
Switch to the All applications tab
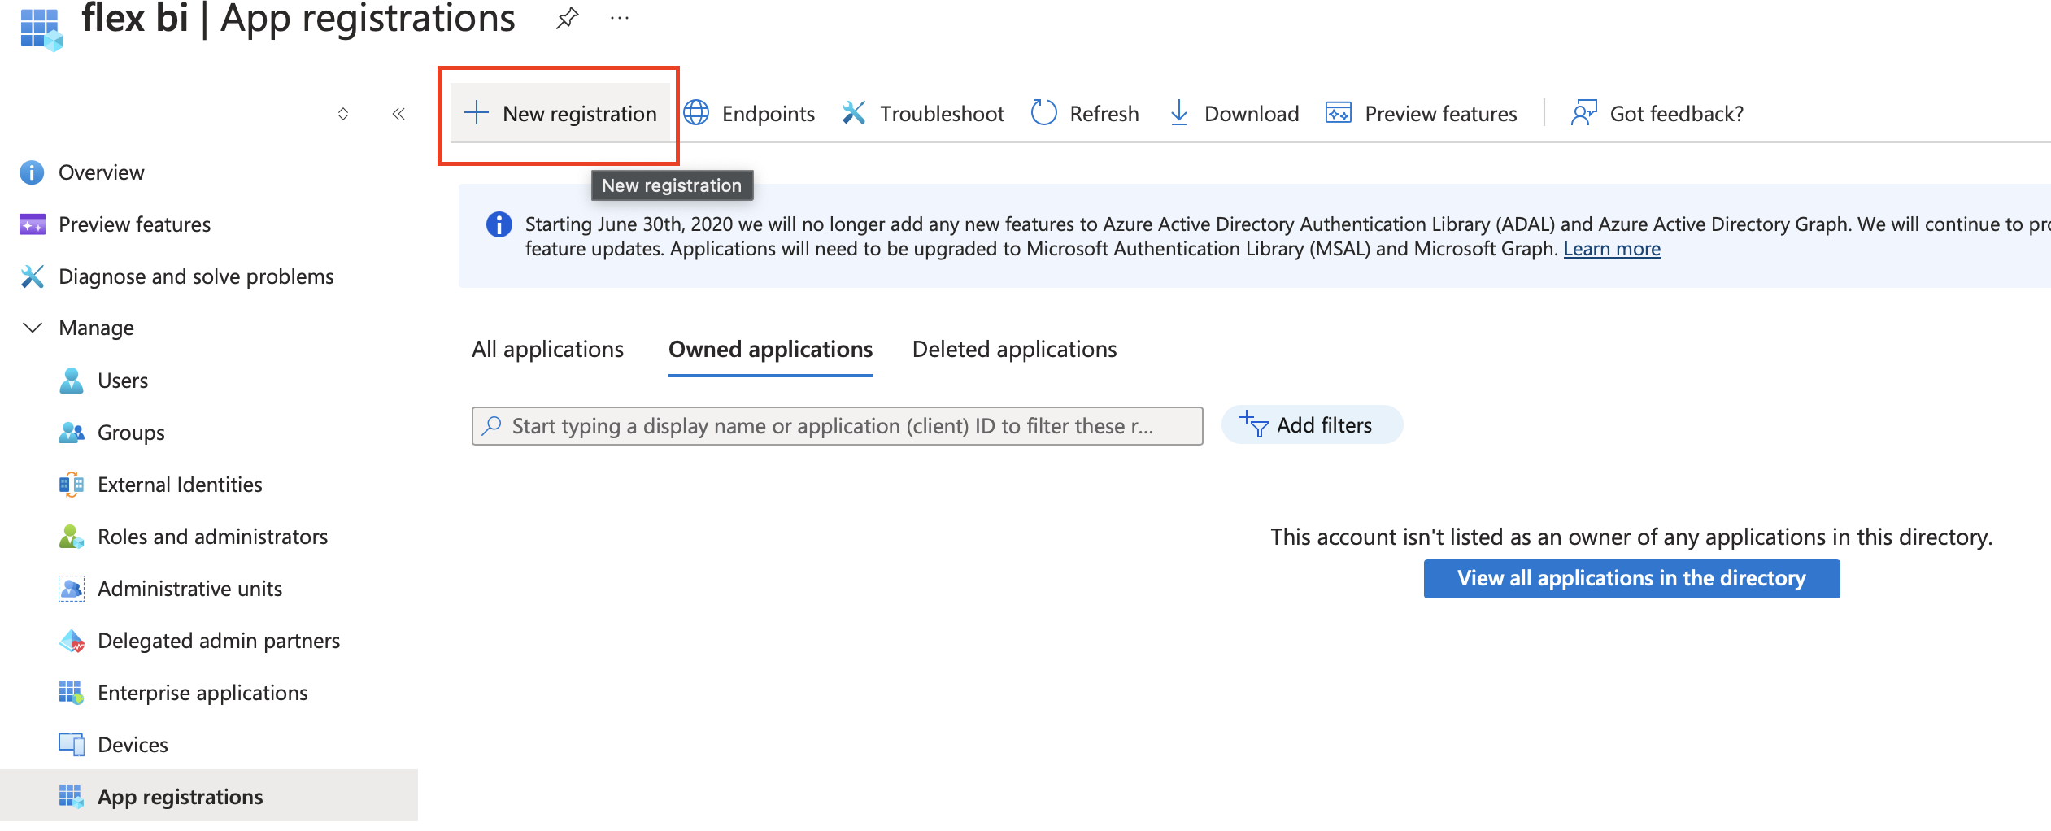547,349
